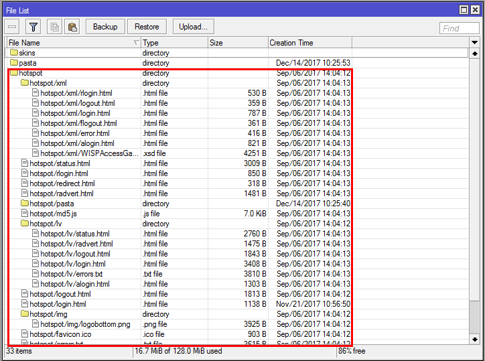This screenshot has width=485, height=361.
Task: Click the hotspot/xml/rlogin.html file icon
Action: pos(36,93)
